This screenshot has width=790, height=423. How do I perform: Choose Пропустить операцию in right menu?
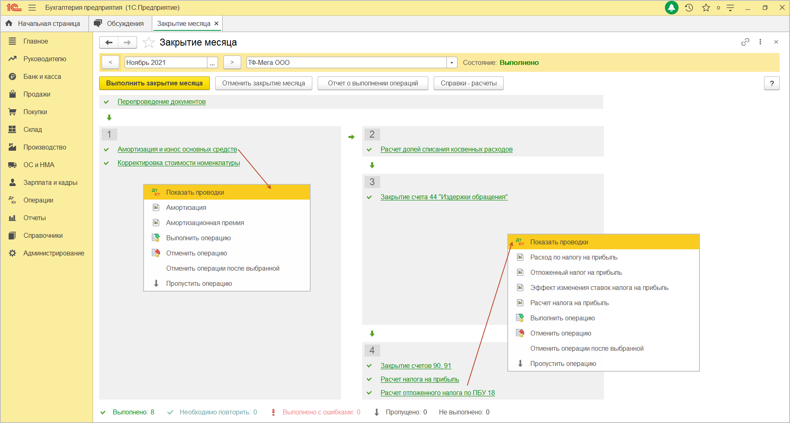[604, 363]
